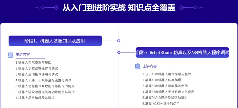238x108 pixels.
Task: Click the clipboard icon beside 阶段2 主讲内容
Action: (x=137, y=67)
